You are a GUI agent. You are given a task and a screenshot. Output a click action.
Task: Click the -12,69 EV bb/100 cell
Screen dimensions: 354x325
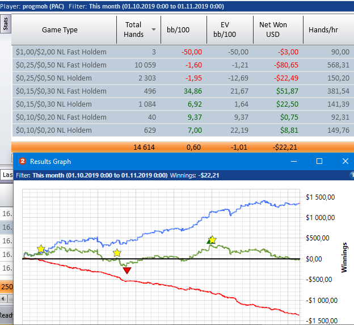[x=238, y=78]
